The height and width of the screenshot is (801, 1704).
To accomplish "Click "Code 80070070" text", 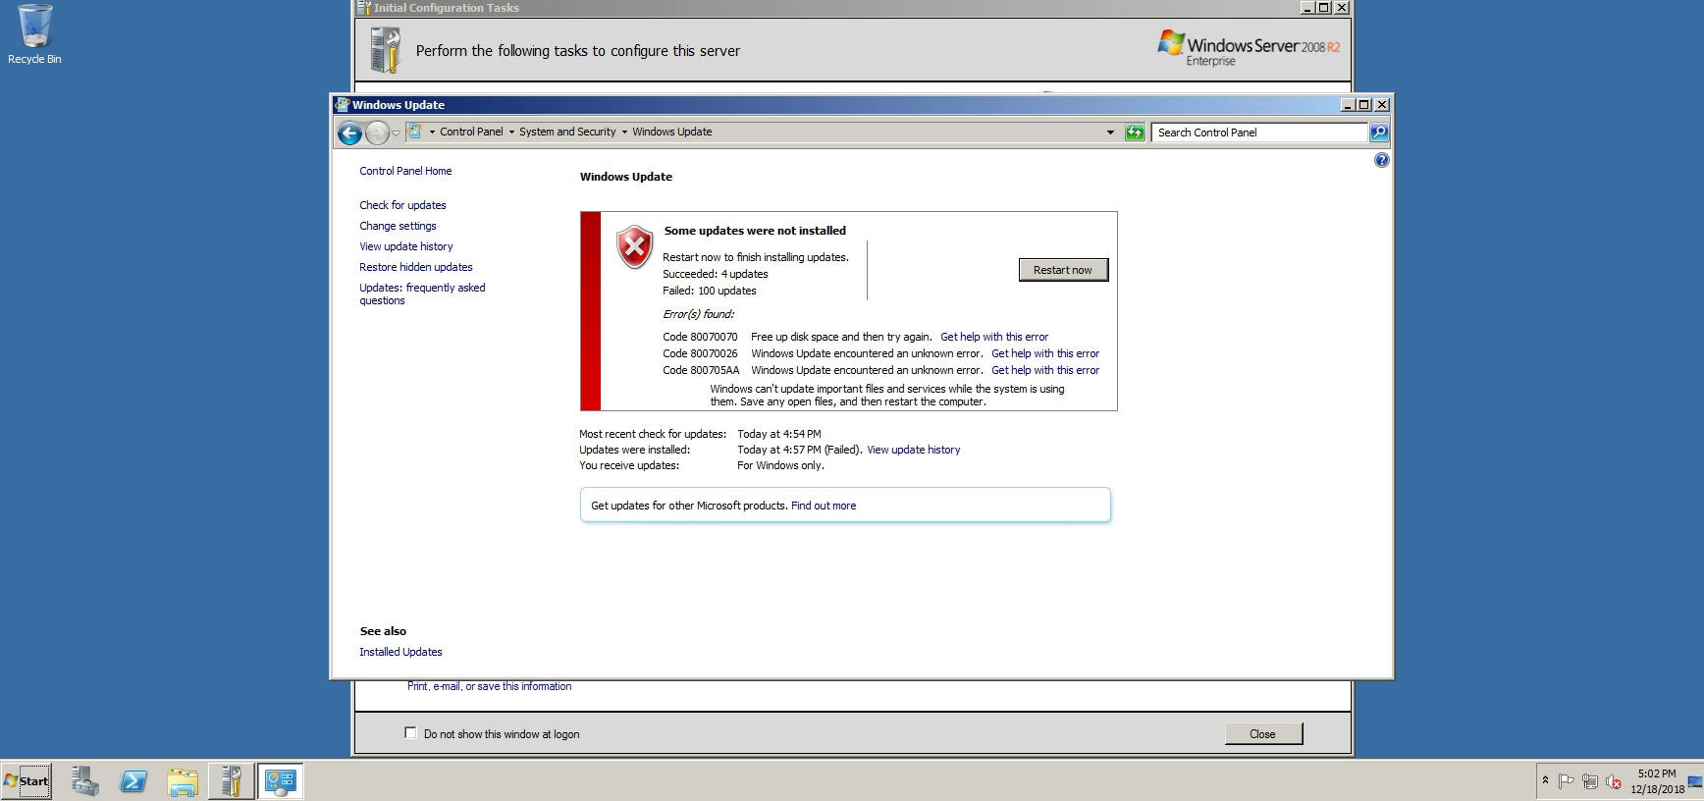I will (700, 337).
